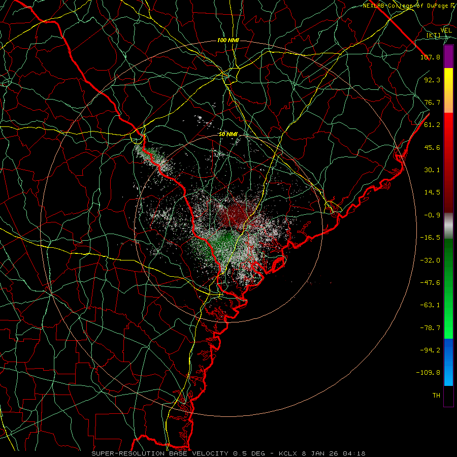Image resolution: width=457 pixels, height=457 pixels.
Task: Click the 100 NMI range ring label
Action: coord(228,40)
